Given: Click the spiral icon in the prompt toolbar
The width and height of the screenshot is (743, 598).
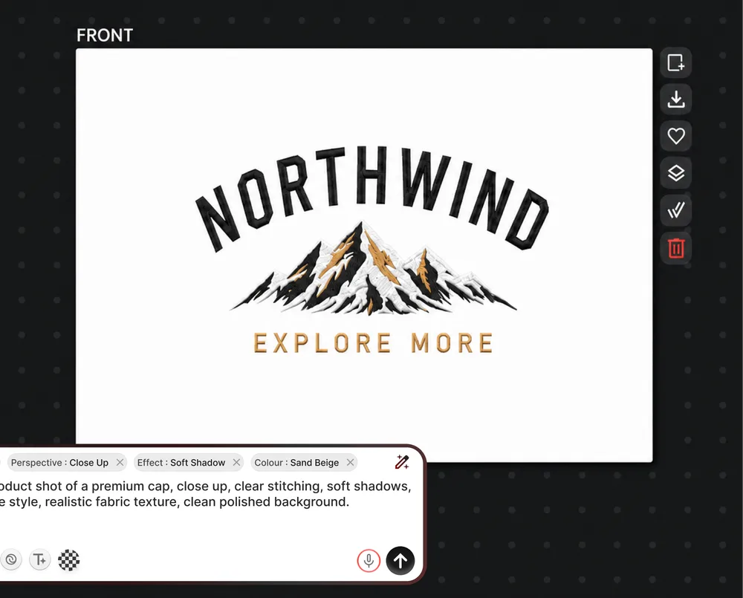Looking at the screenshot, I should [x=10, y=560].
